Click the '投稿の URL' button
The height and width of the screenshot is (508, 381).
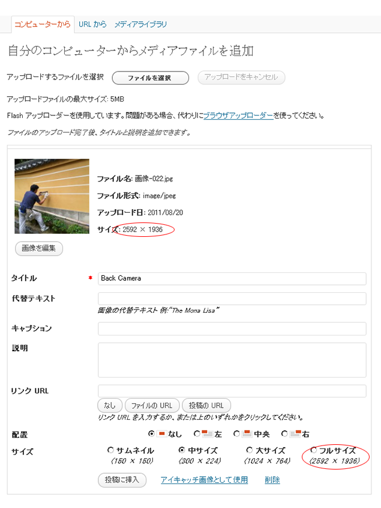(206, 405)
